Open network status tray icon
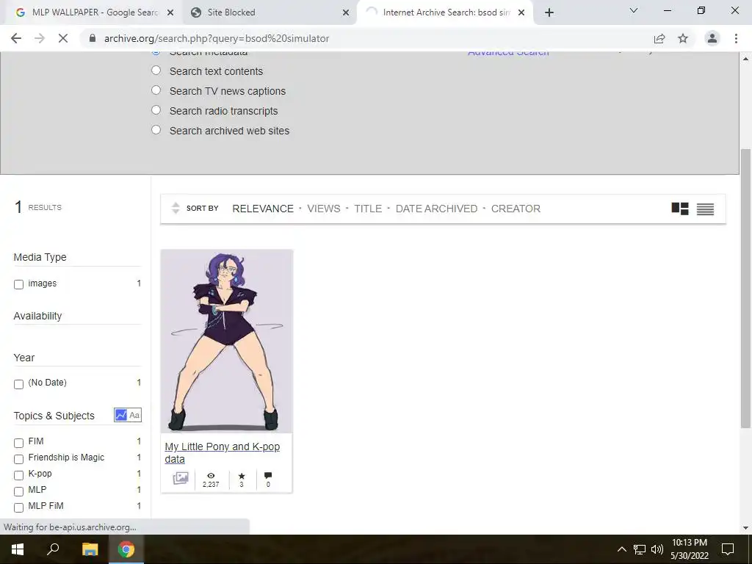The width and height of the screenshot is (752, 564). coord(640,549)
